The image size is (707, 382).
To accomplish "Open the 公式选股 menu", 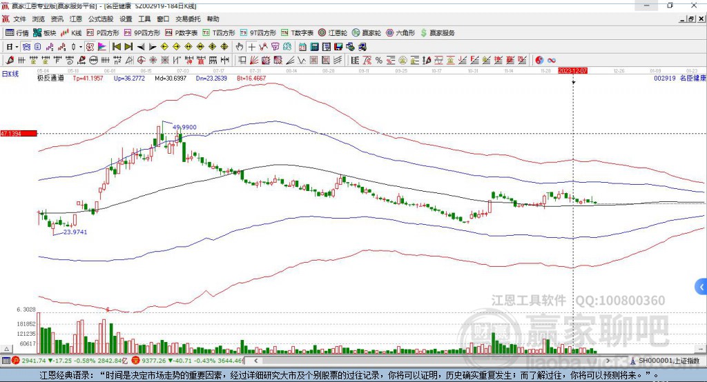I will [x=101, y=19].
